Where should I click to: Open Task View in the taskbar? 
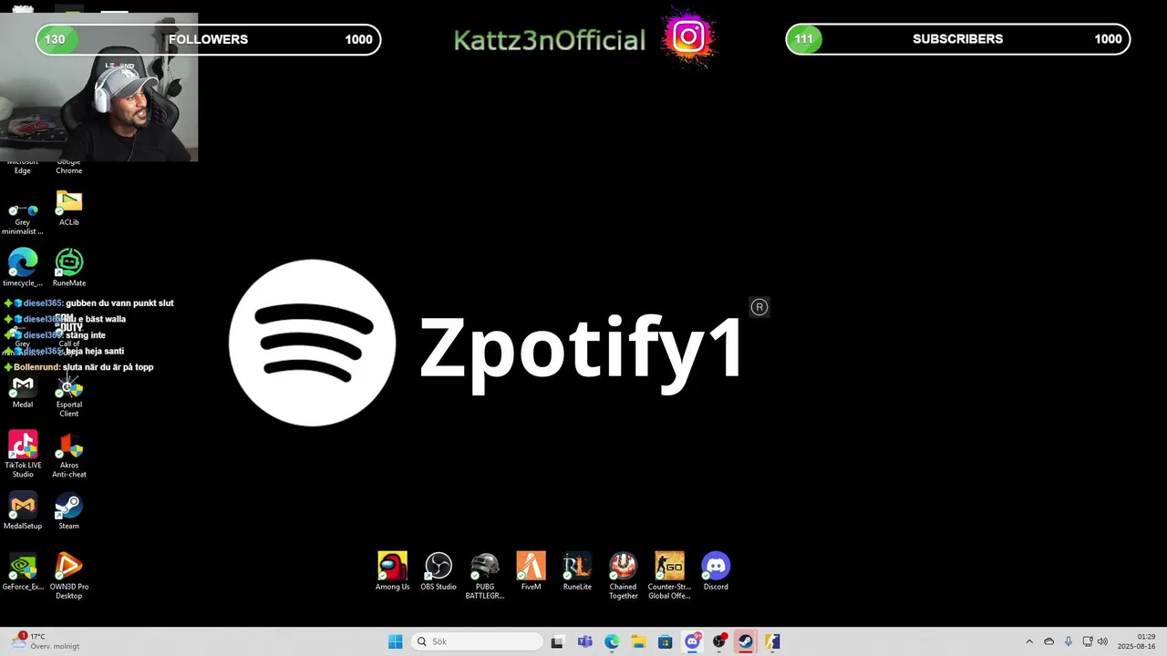coord(557,641)
